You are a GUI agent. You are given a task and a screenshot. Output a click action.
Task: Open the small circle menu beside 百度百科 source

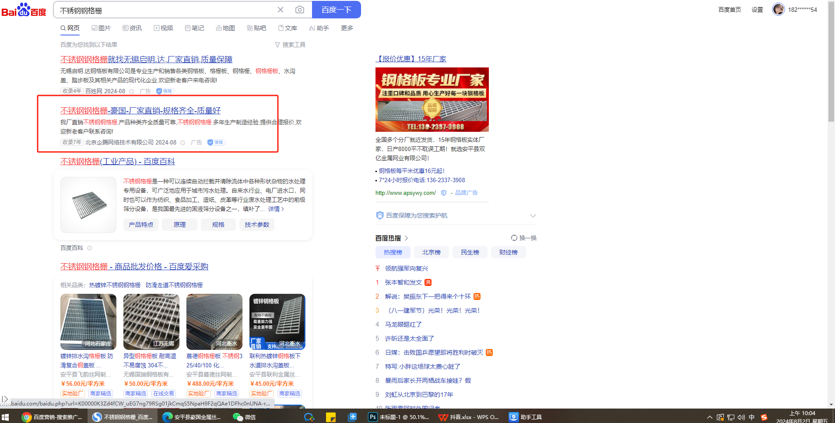89,248
